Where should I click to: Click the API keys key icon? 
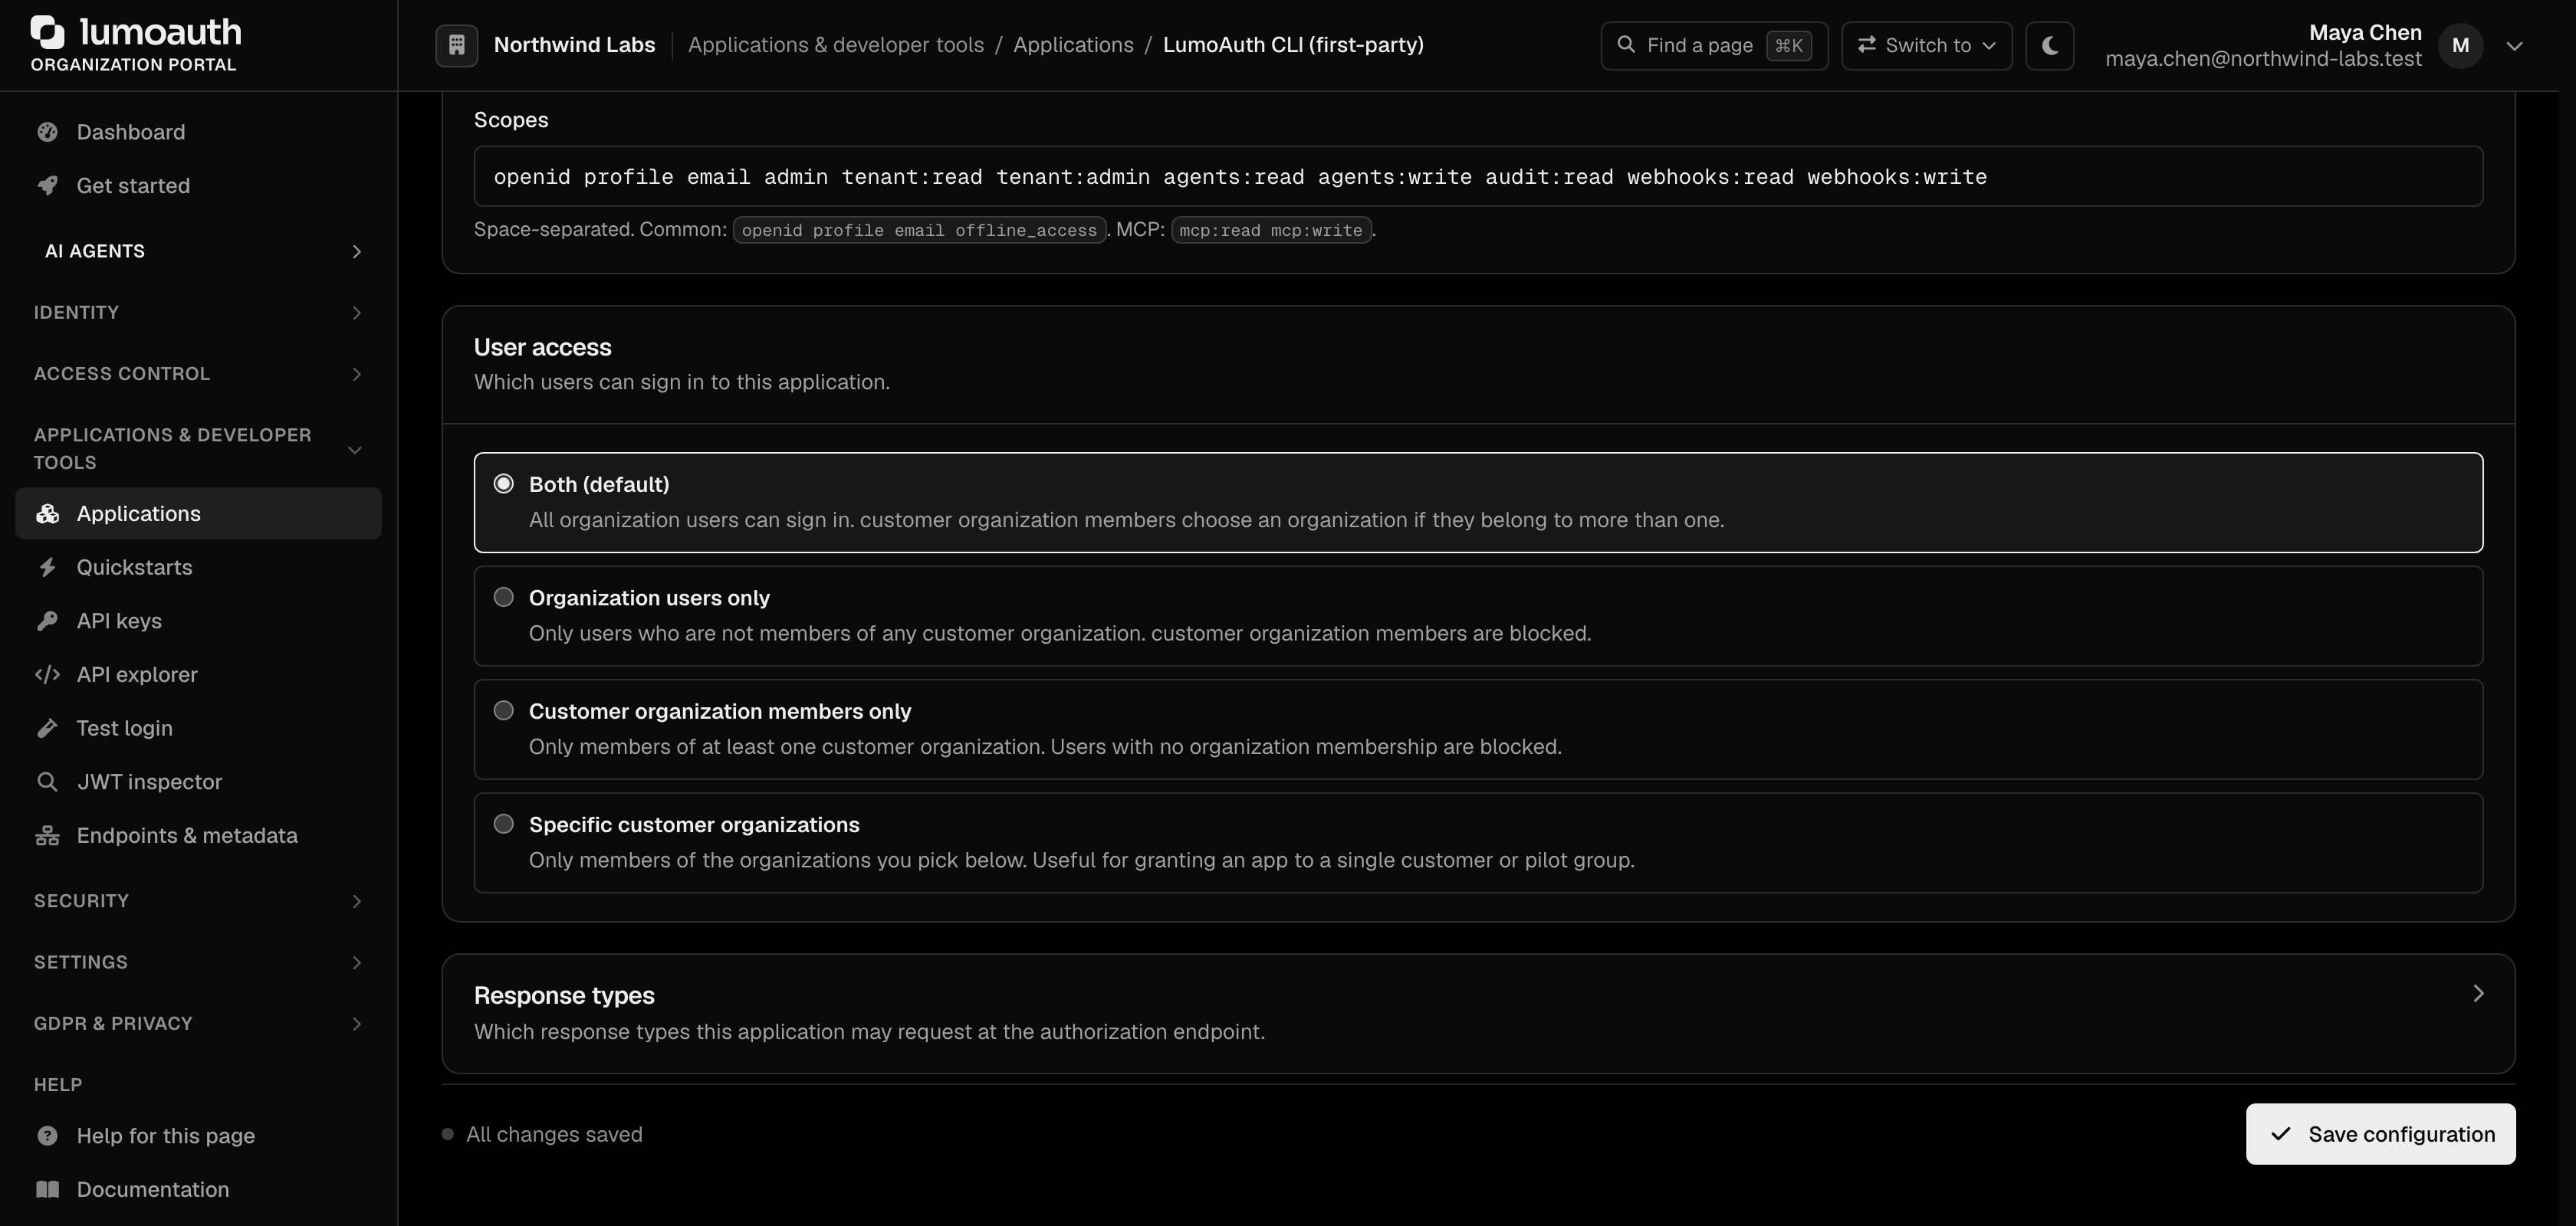tap(47, 621)
